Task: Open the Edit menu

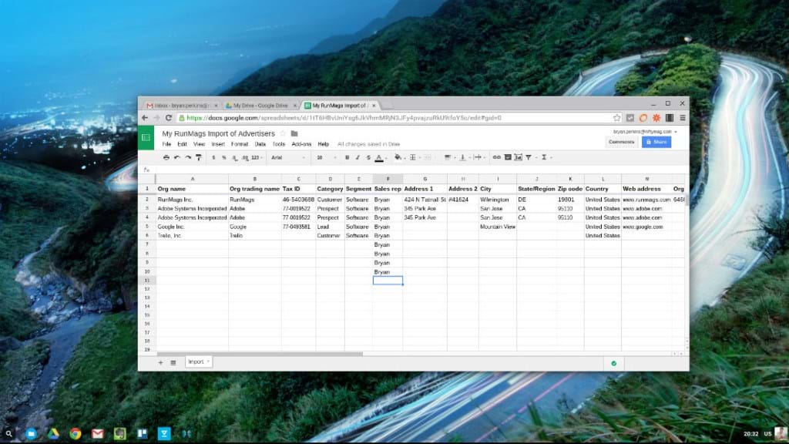Action: point(182,144)
